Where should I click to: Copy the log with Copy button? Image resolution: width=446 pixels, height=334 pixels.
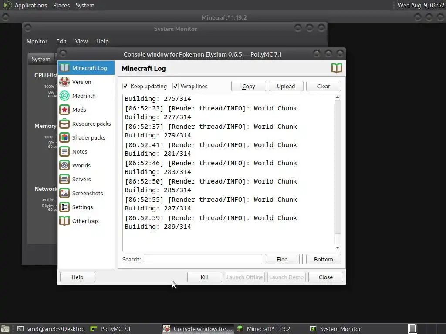[249, 87]
